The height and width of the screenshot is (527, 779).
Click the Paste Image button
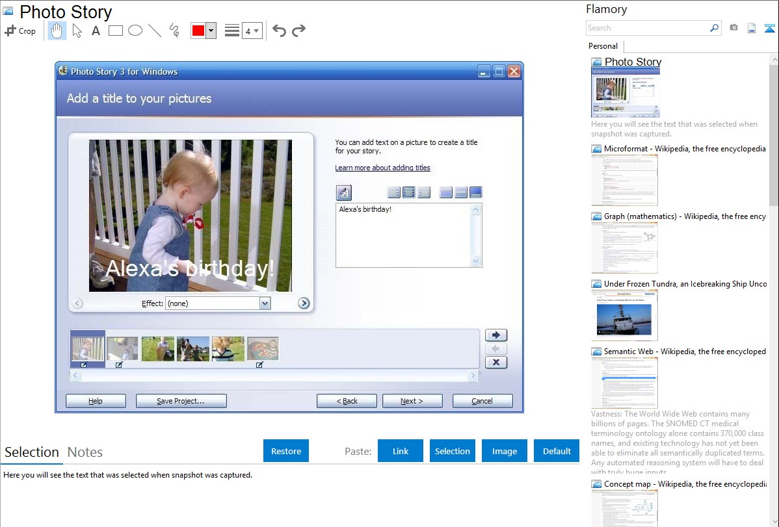pyautogui.click(x=504, y=451)
